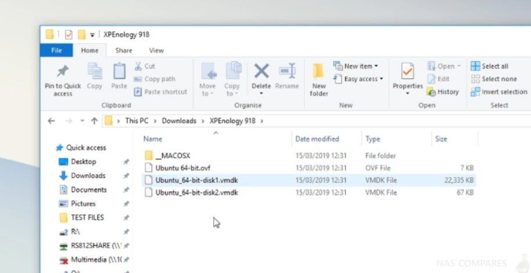
Task: Click Select all in the ribbon
Action: pyautogui.click(x=489, y=66)
